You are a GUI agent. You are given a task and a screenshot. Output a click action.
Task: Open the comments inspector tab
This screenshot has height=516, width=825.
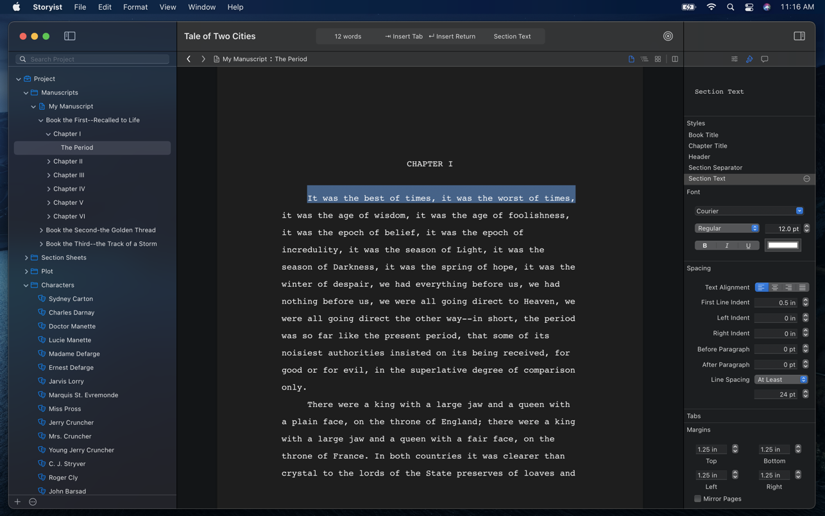(x=764, y=59)
